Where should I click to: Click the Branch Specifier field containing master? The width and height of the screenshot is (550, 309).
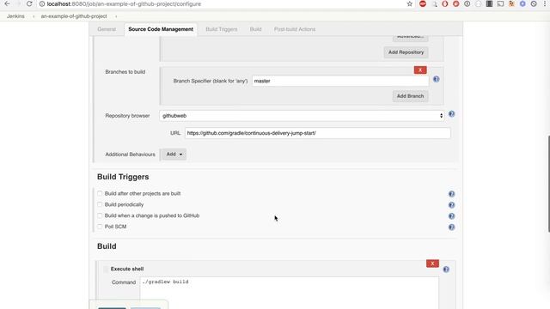tap(340, 81)
